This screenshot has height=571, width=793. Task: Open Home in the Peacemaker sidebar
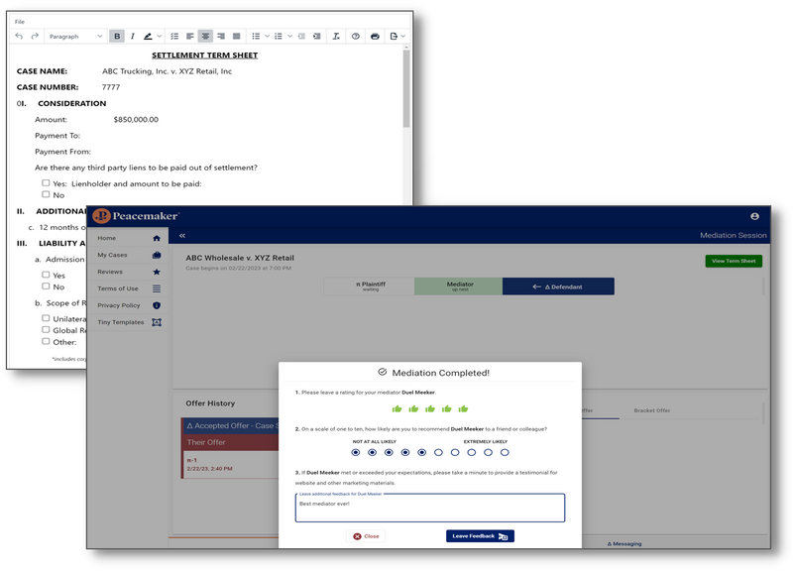pyautogui.click(x=129, y=238)
